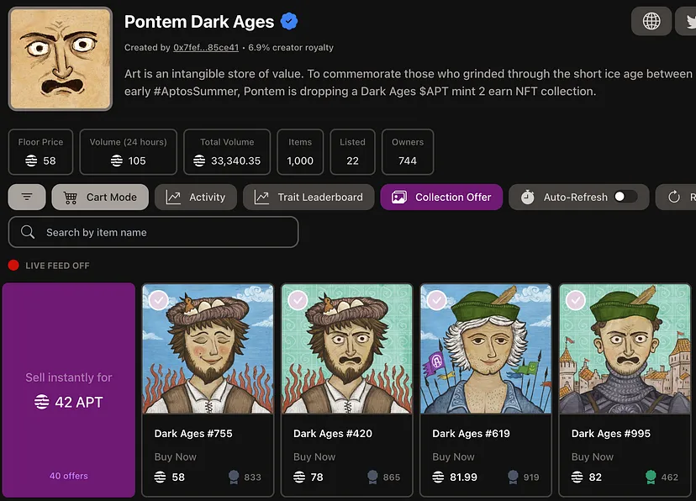Viewport: 696px width, 501px height.
Task: Click Buy Now on Dark Ages #995
Action: [592, 456]
